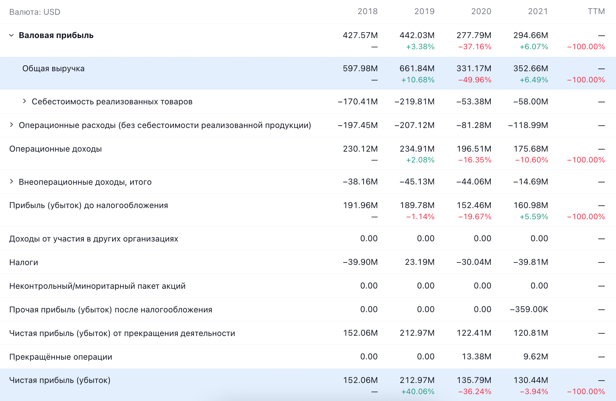Click operating income change −16.35%
This screenshot has width=616, height=401.
(x=475, y=160)
